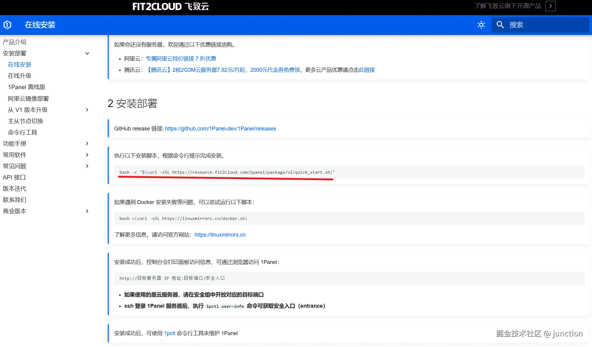Image resolution: width=592 pixels, height=347 pixels.
Task: Expand the 商业版本 section chevron
Action: point(87,211)
